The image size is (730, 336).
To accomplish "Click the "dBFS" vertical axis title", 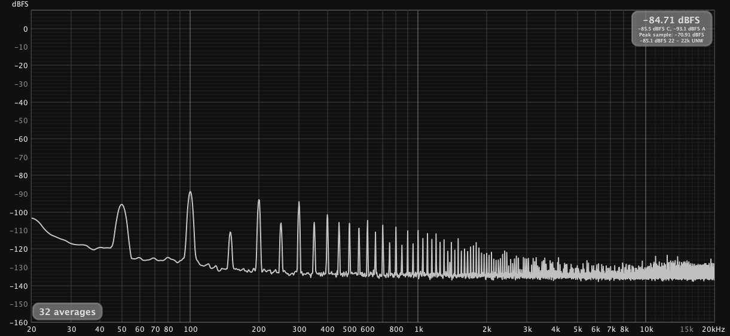I will [20, 4].
